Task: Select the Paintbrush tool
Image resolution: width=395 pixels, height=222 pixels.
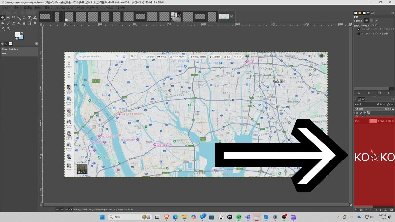Action: click(x=8, y=23)
